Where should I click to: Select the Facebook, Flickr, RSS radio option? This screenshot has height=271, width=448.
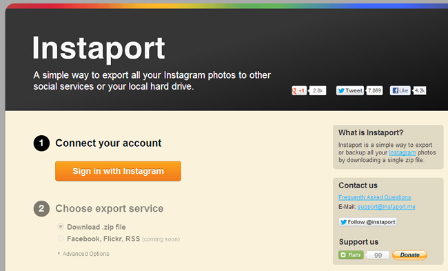coord(61,239)
